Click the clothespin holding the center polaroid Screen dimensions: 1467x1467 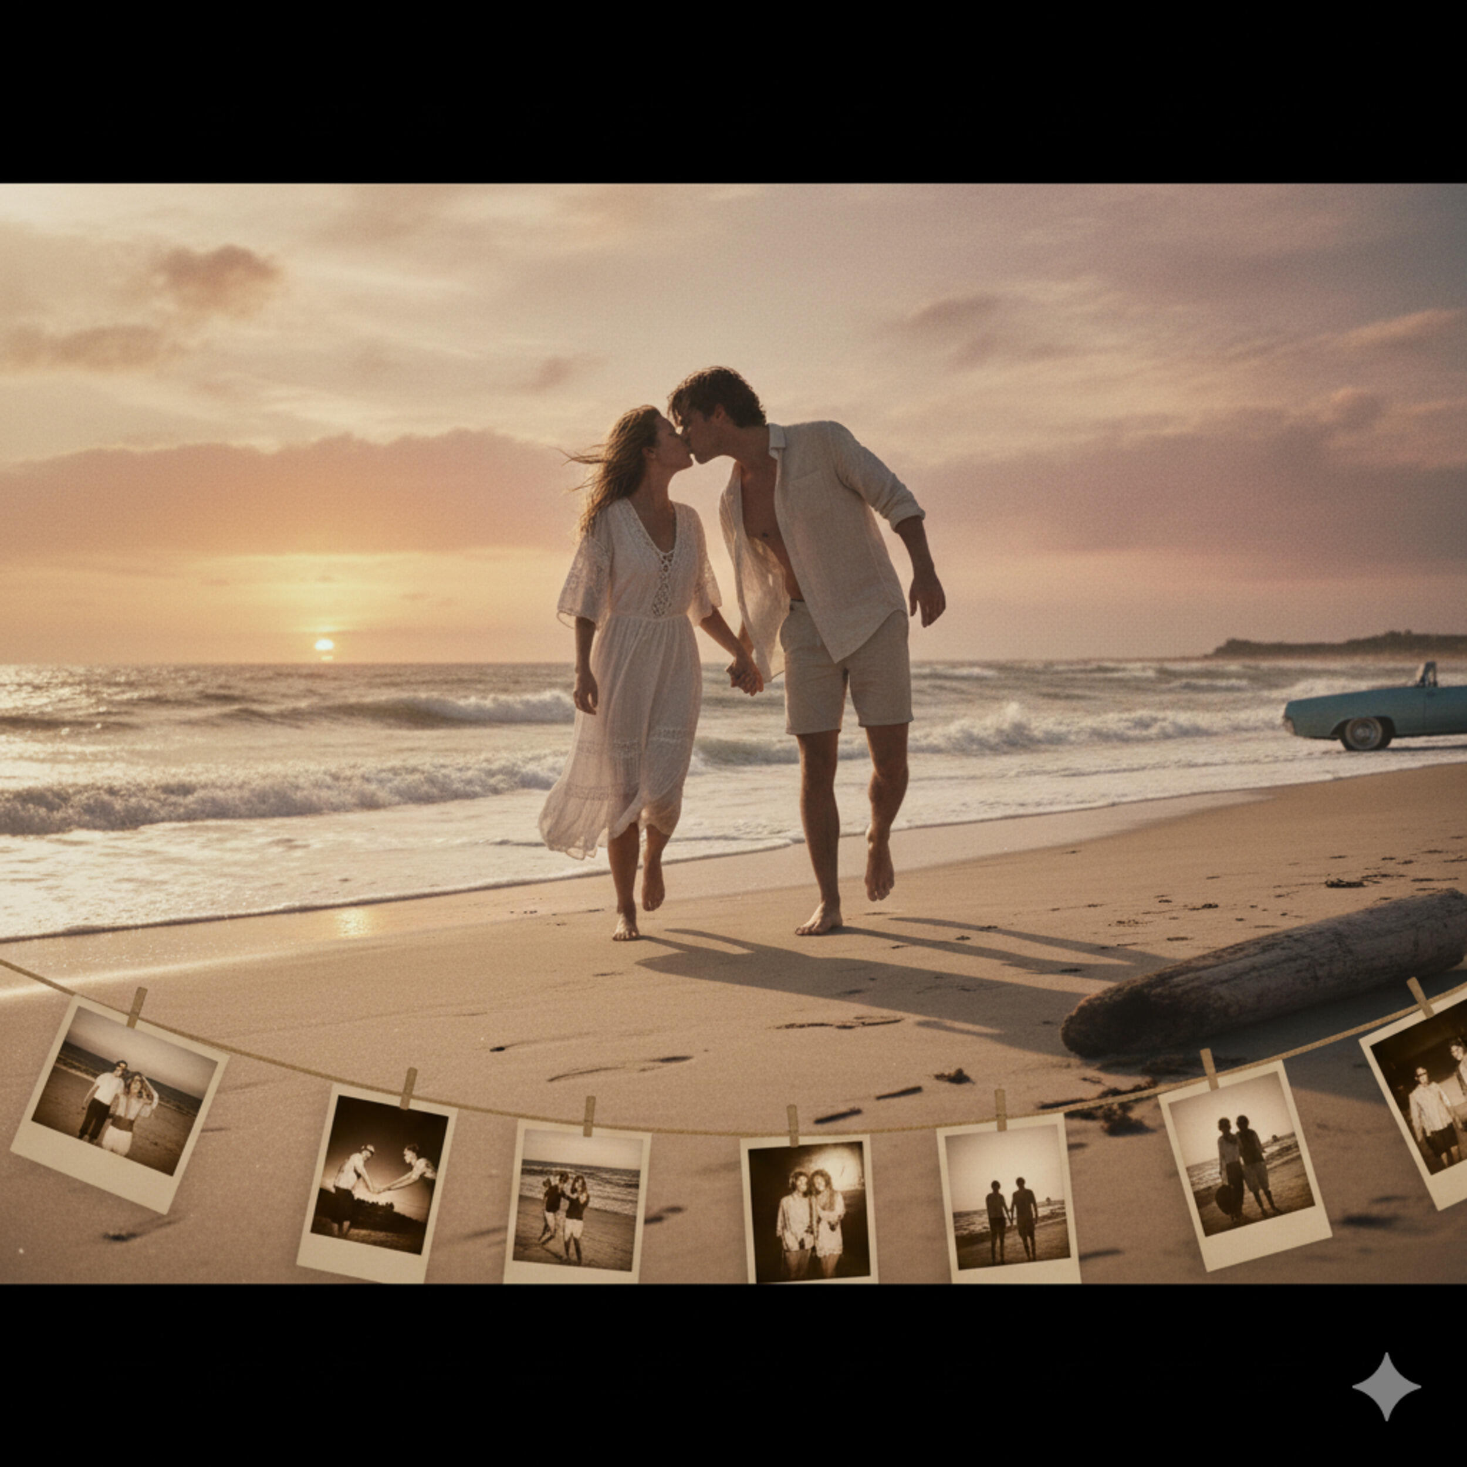[793, 1125]
